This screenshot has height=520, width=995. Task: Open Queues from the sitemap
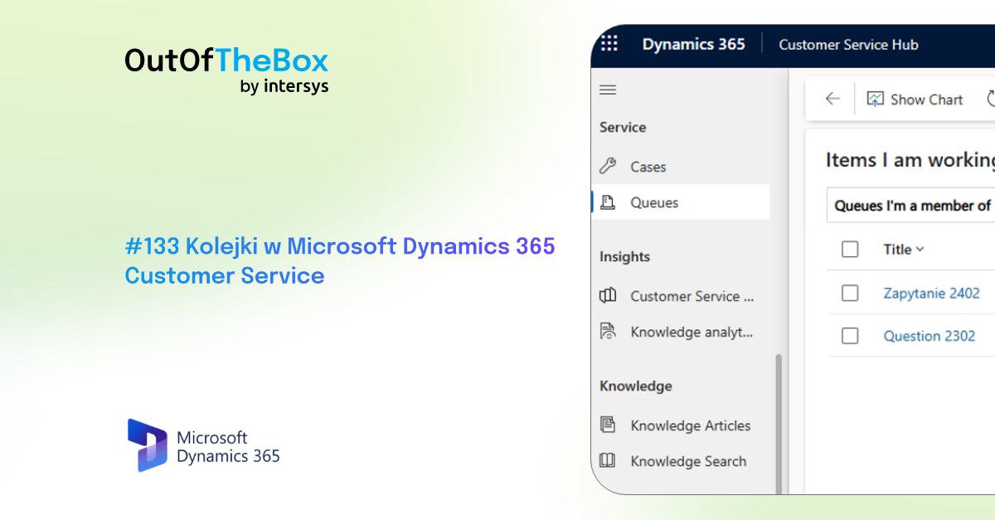pos(654,202)
